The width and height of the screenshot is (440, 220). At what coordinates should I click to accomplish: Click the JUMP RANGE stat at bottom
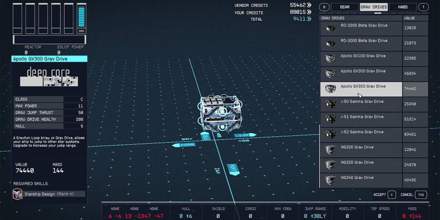tap(315, 213)
